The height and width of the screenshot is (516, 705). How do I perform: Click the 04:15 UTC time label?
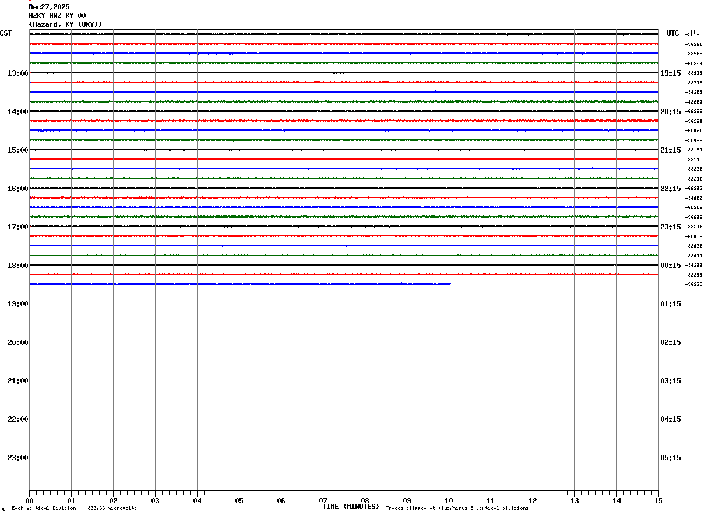tap(670, 419)
